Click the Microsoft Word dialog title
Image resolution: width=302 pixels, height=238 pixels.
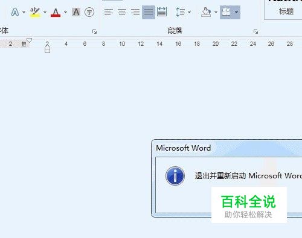[183, 148]
